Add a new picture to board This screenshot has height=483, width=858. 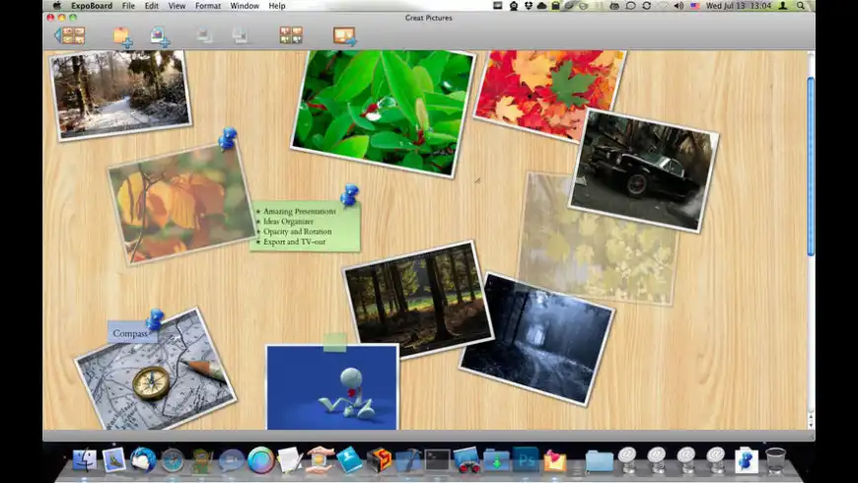160,36
